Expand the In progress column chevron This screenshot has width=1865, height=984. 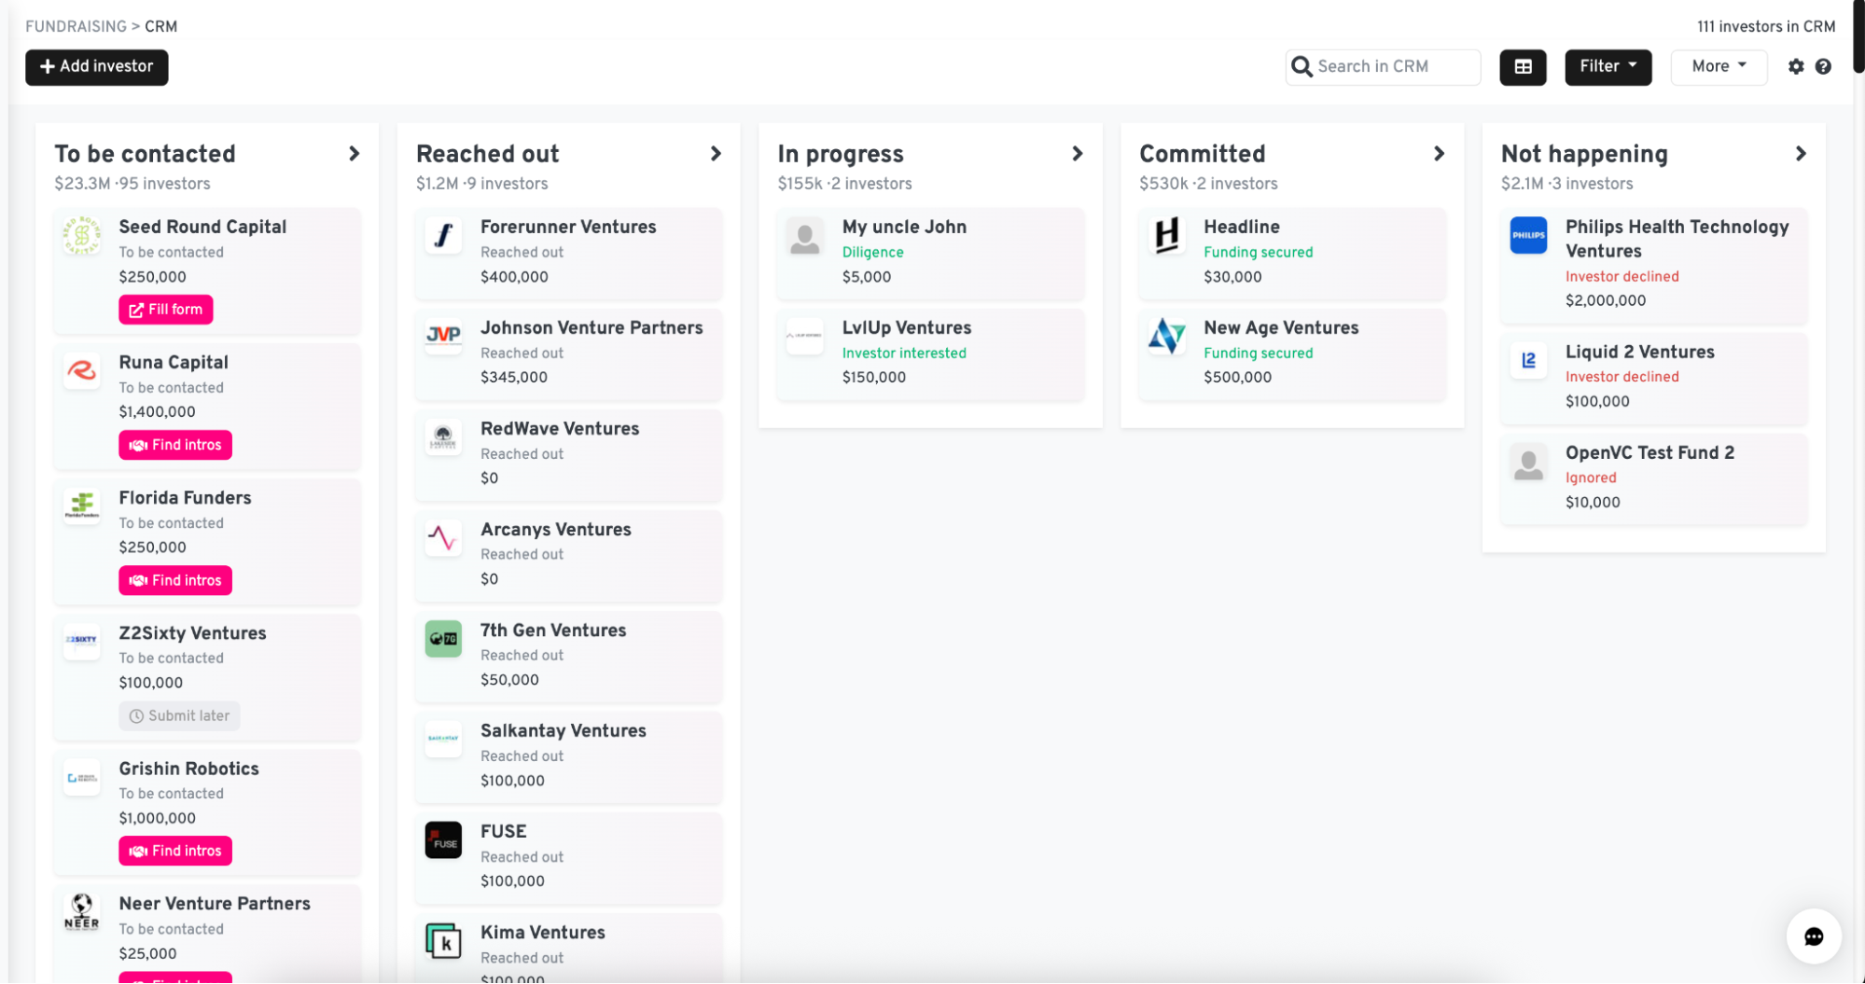(x=1078, y=153)
